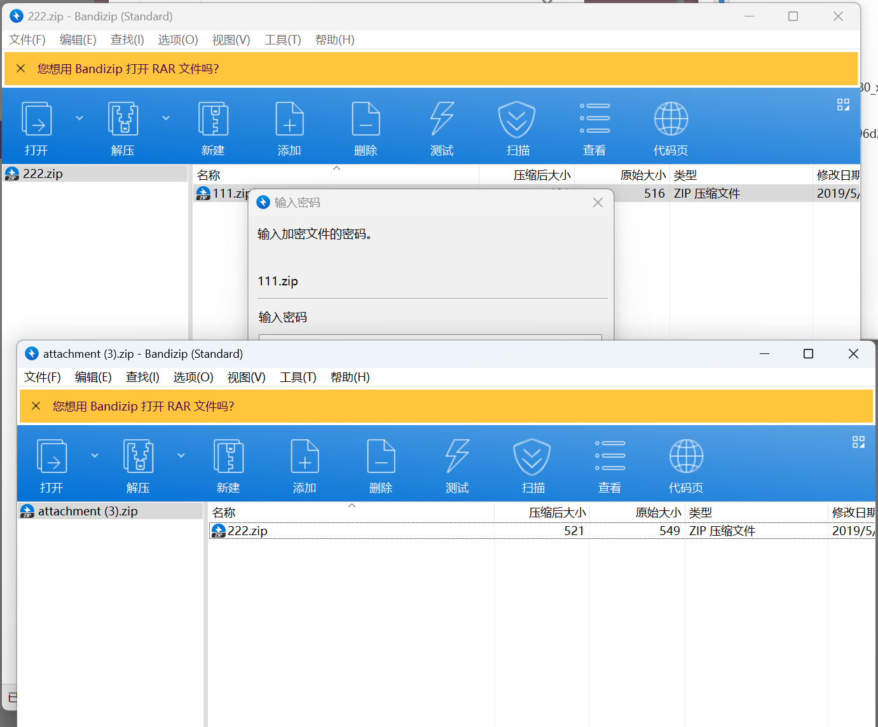Open 工具(T) menu in attachment (3).zip window

[298, 377]
